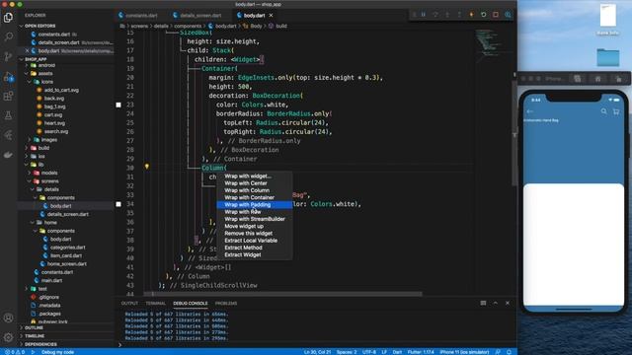Close the body.dart editor tab
Image resolution: width=632 pixels, height=355 pixels.
coord(271,16)
